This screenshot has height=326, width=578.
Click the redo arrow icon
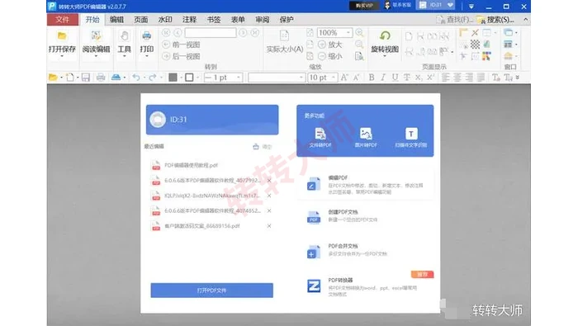(152, 78)
